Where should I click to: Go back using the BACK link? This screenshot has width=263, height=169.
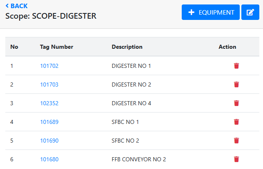(x=16, y=6)
